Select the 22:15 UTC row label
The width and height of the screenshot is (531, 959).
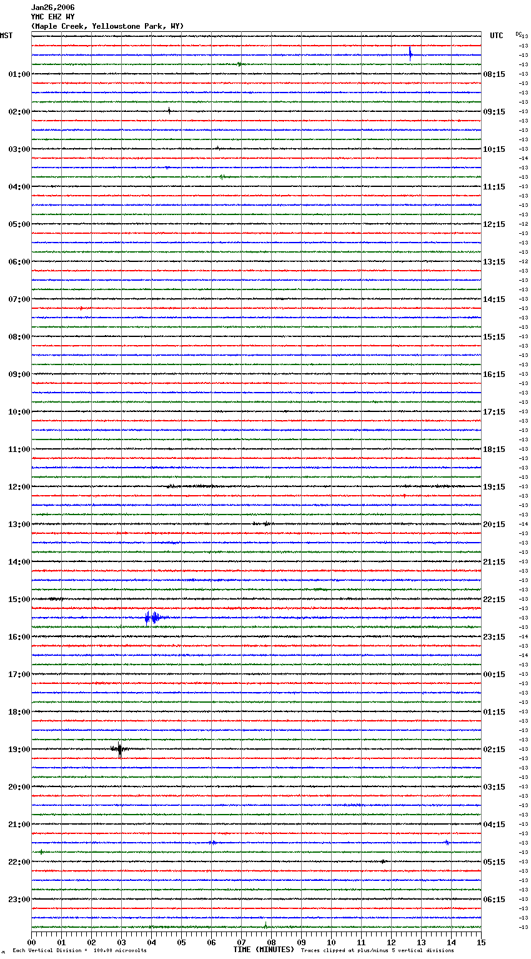[494, 600]
